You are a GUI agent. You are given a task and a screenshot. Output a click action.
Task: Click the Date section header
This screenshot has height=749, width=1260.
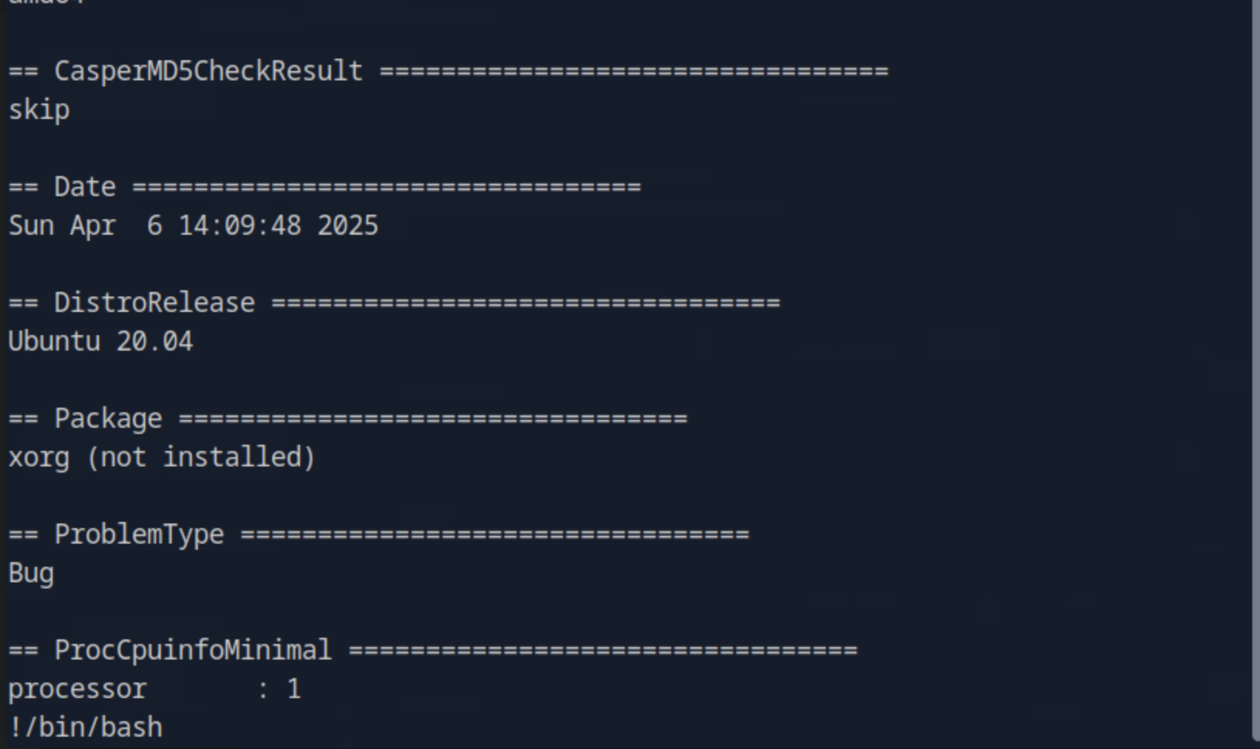pyautogui.click(x=84, y=187)
